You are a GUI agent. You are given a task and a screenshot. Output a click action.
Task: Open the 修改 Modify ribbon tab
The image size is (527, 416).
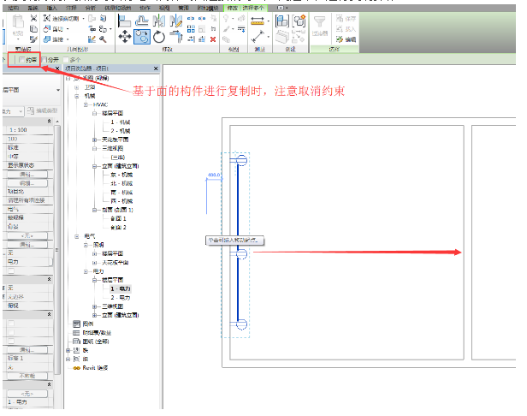pos(232,5)
